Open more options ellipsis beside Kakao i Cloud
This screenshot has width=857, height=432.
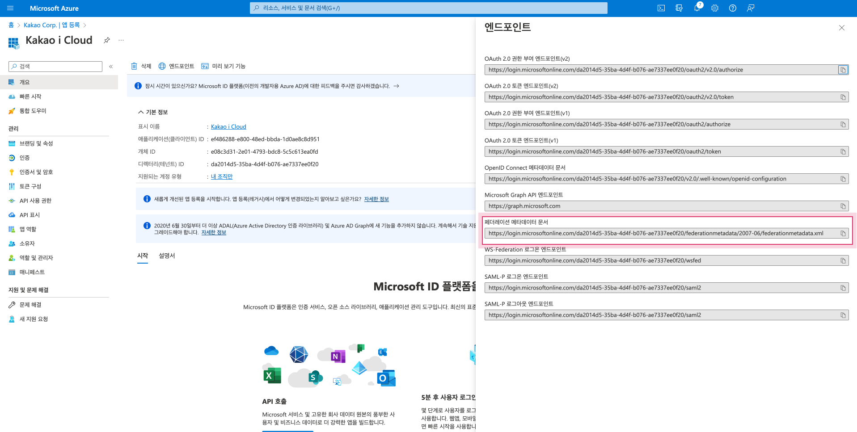tap(121, 40)
